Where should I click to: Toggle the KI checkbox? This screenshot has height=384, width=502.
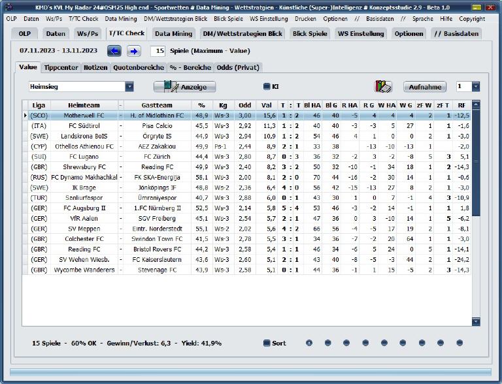coord(267,86)
